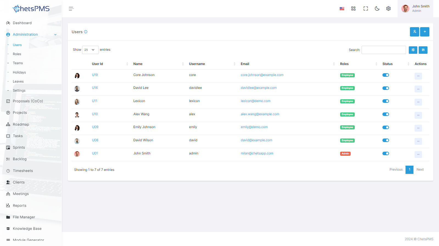
Task: Open the fullscreen icon in header
Action: coord(365,9)
